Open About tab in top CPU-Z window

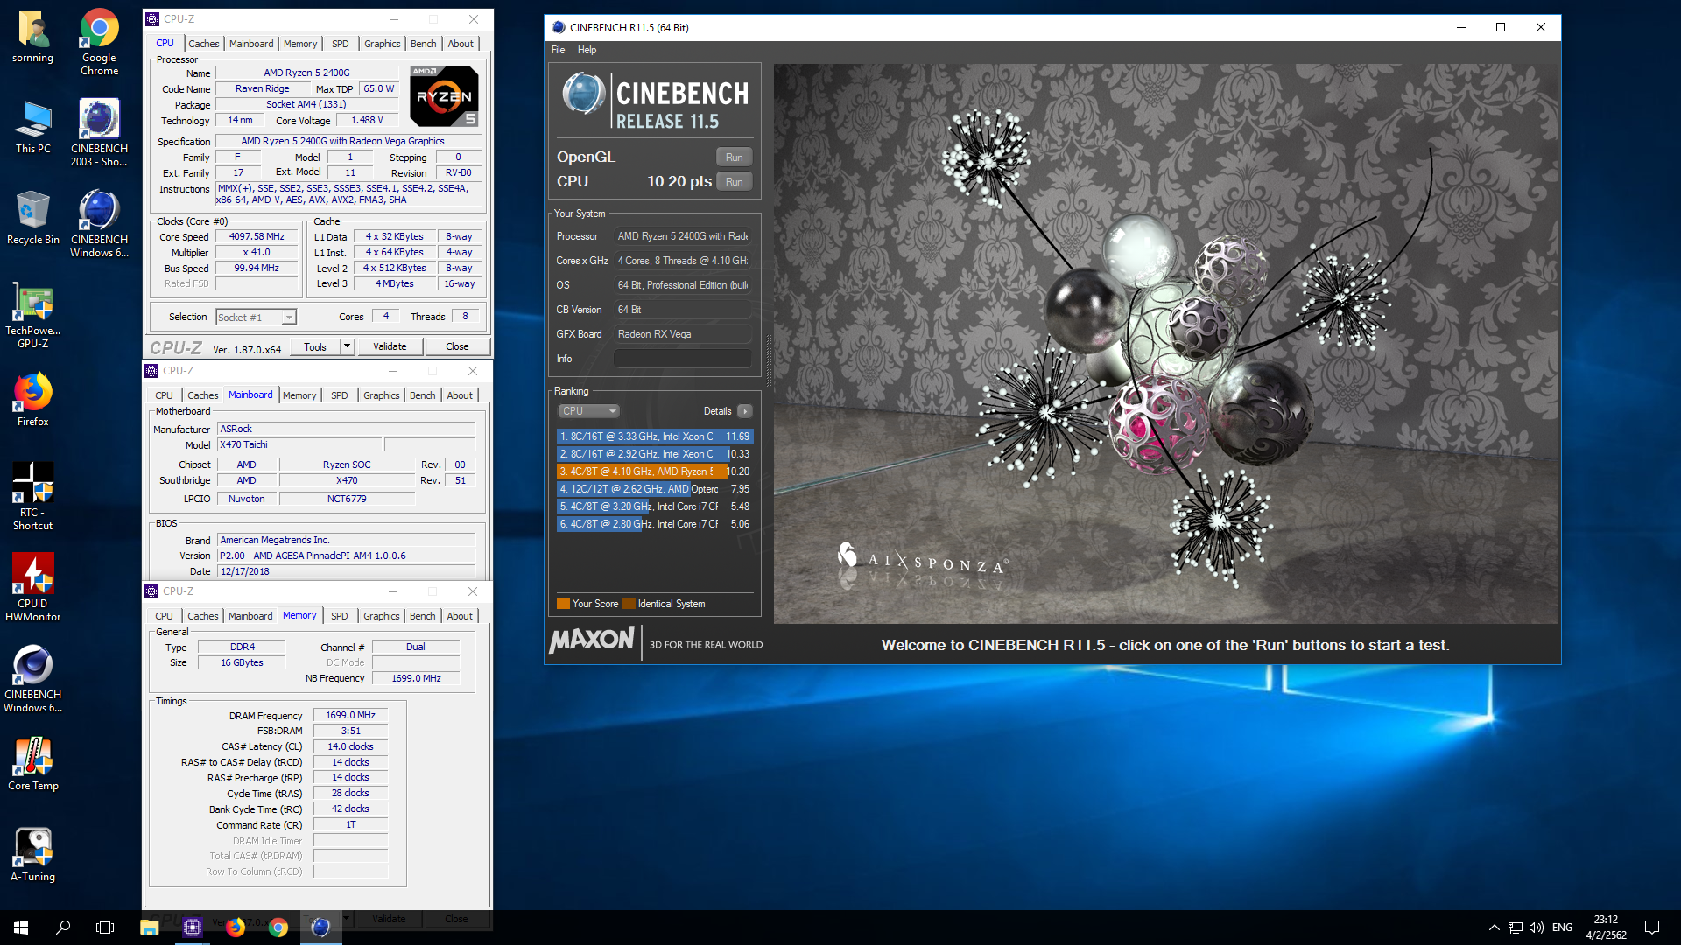point(461,44)
